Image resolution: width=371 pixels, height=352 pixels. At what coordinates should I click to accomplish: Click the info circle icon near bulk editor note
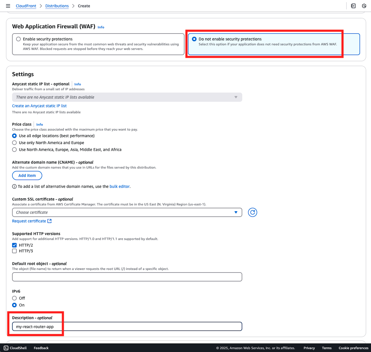click(x=14, y=186)
